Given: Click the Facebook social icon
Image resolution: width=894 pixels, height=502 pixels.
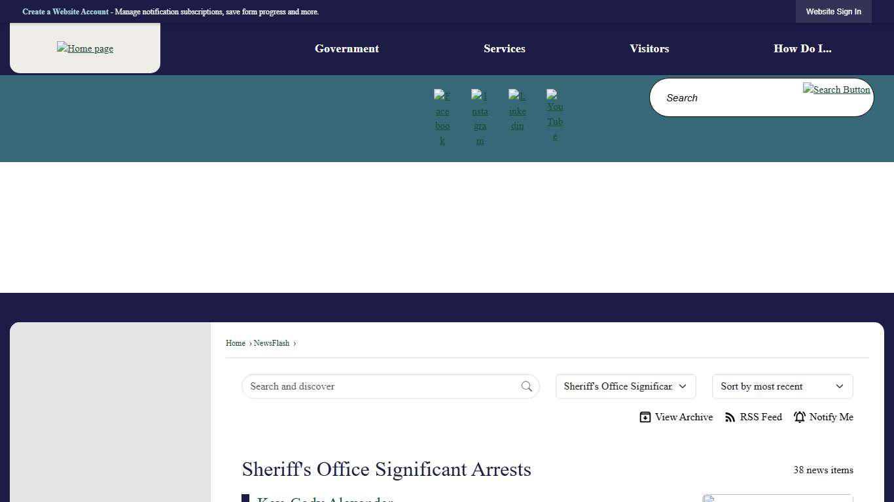Looking at the screenshot, I should tap(442, 118).
